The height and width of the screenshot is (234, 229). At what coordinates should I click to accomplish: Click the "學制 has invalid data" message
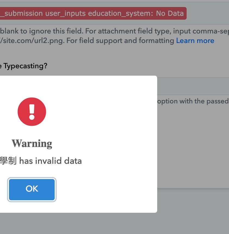[41, 161]
